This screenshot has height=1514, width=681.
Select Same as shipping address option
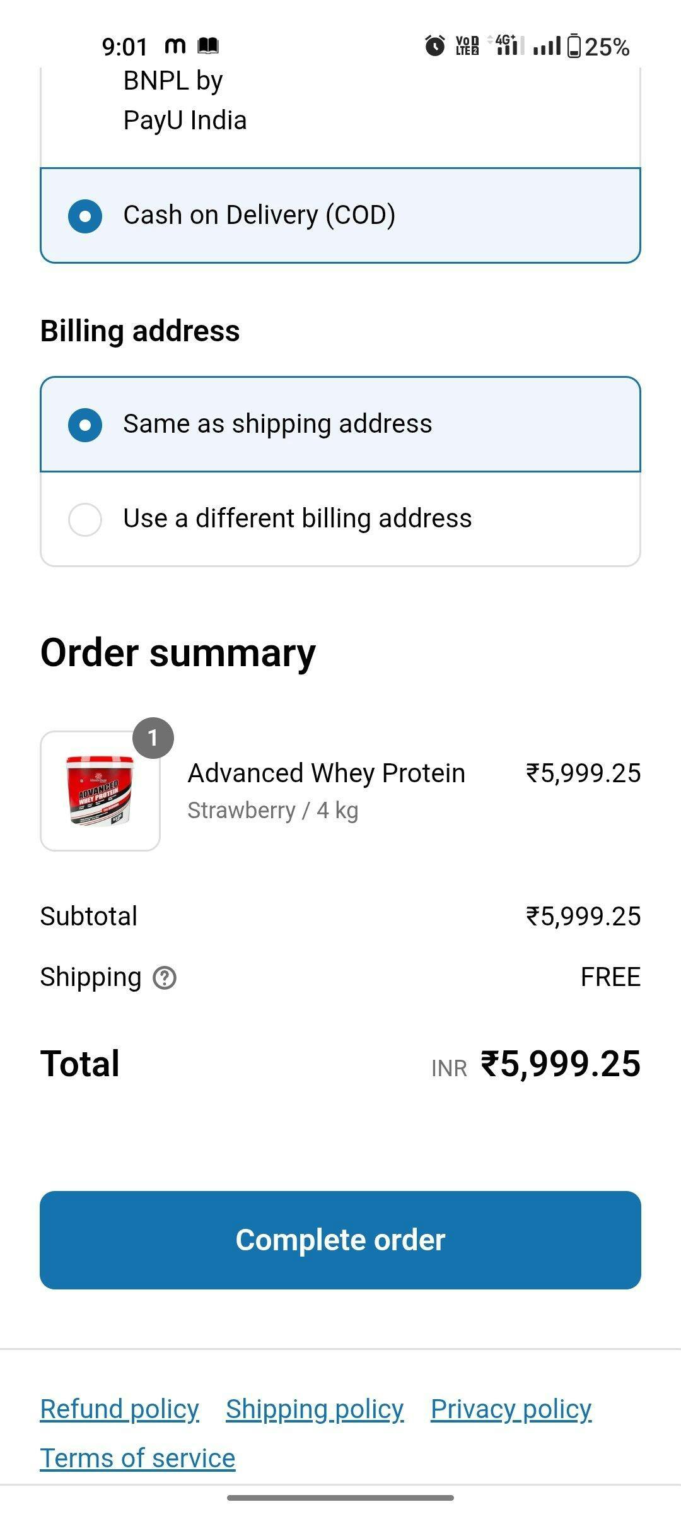(85, 425)
